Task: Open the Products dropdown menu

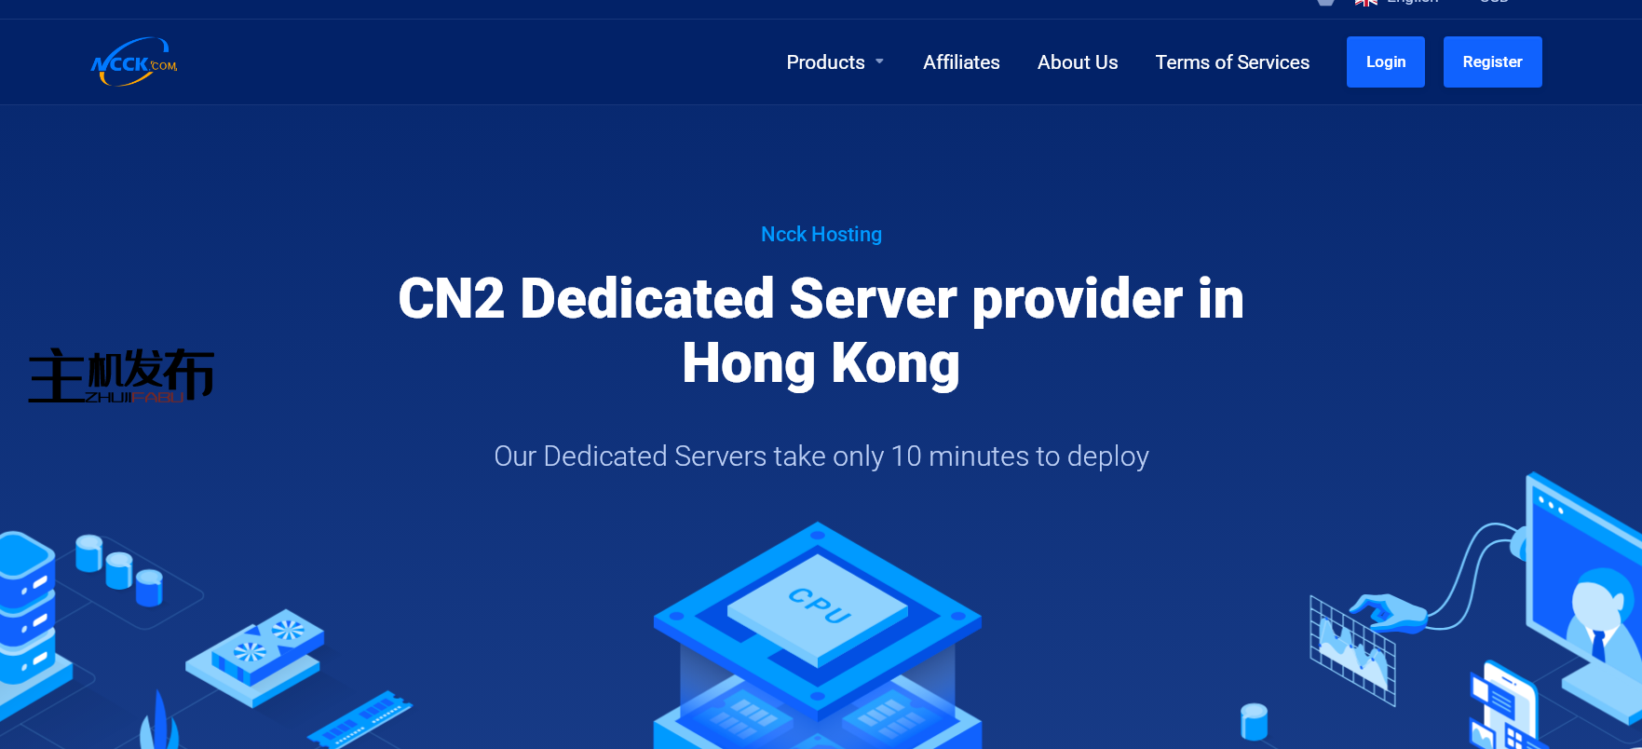Action: (x=835, y=62)
